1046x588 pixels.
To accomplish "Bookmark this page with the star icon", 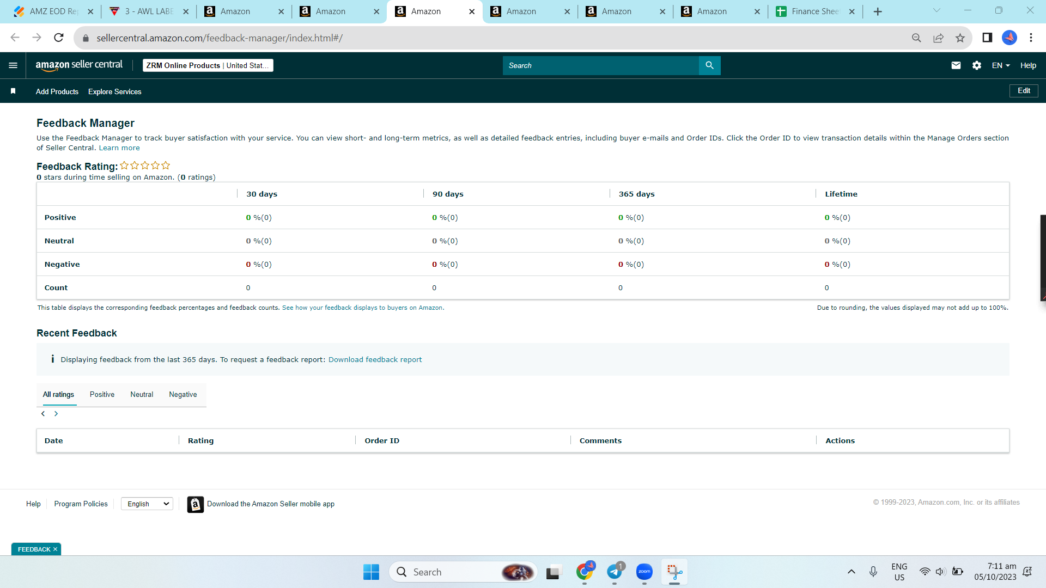I will tap(960, 38).
